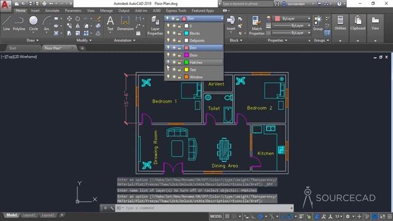This screenshot has width=393, height=221.
Task: Toggle visibility bulb of Hatches layer
Action: point(168,62)
